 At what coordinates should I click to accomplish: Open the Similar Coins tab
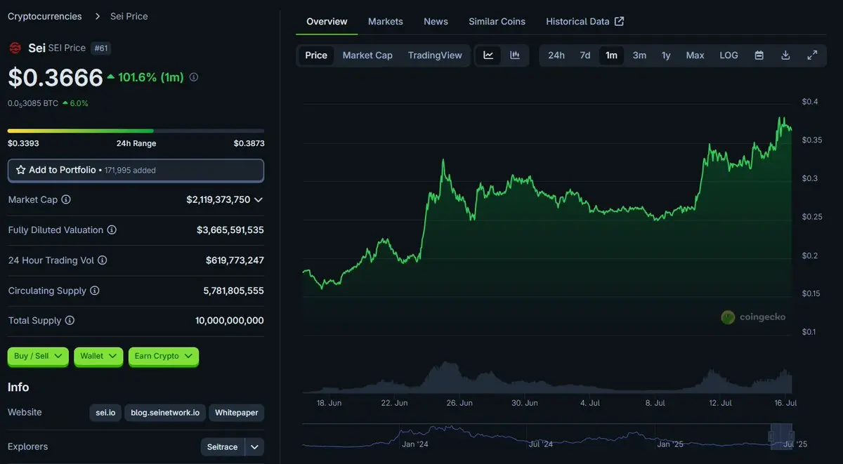click(x=497, y=21)
